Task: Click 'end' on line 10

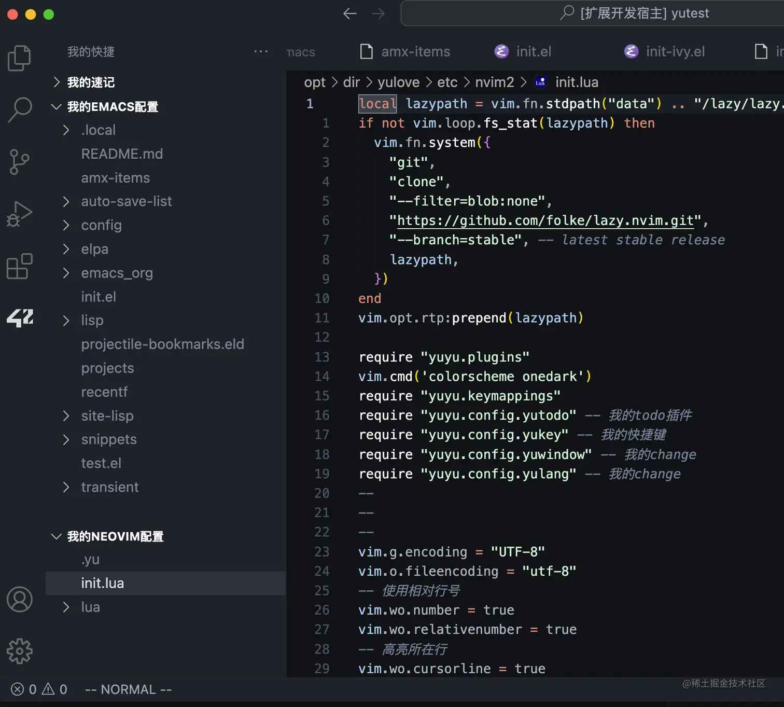Action: [x=370, y=298]
